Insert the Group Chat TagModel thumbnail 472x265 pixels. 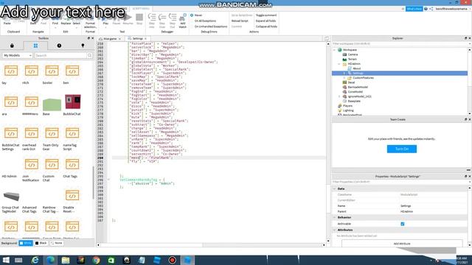[11, 196]
